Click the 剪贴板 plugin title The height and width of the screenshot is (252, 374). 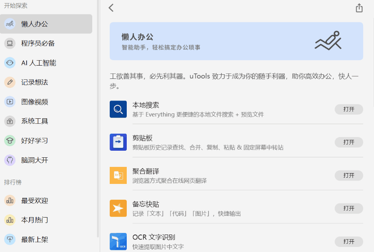[143, 138]
